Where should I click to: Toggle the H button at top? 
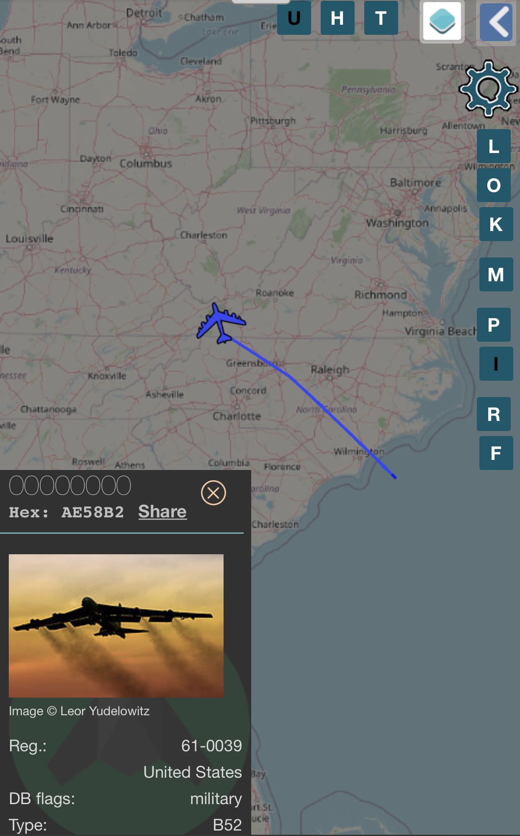337,18
